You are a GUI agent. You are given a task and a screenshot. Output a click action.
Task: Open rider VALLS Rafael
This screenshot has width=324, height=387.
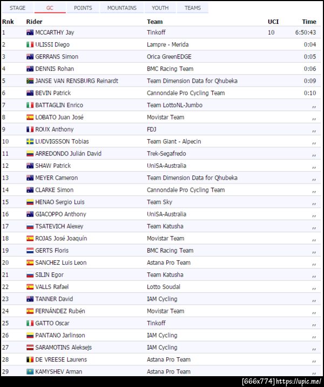click(x=52, y=286)
